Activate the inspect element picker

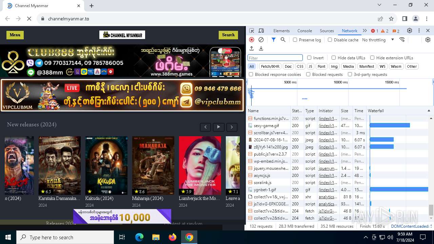click(x=252, y=30)
